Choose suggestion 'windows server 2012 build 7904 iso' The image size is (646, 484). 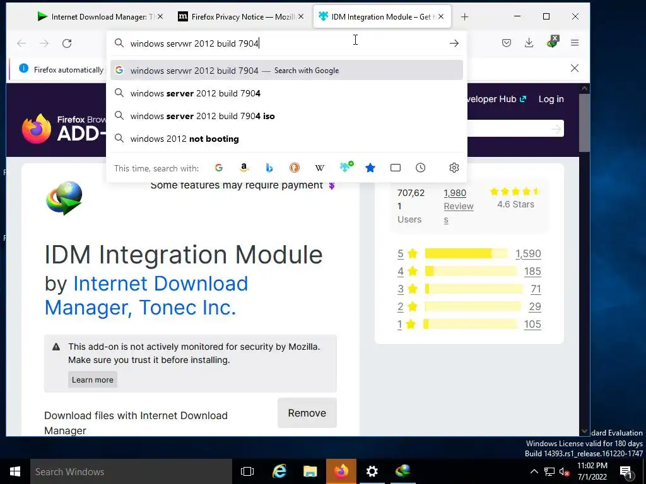287,116
